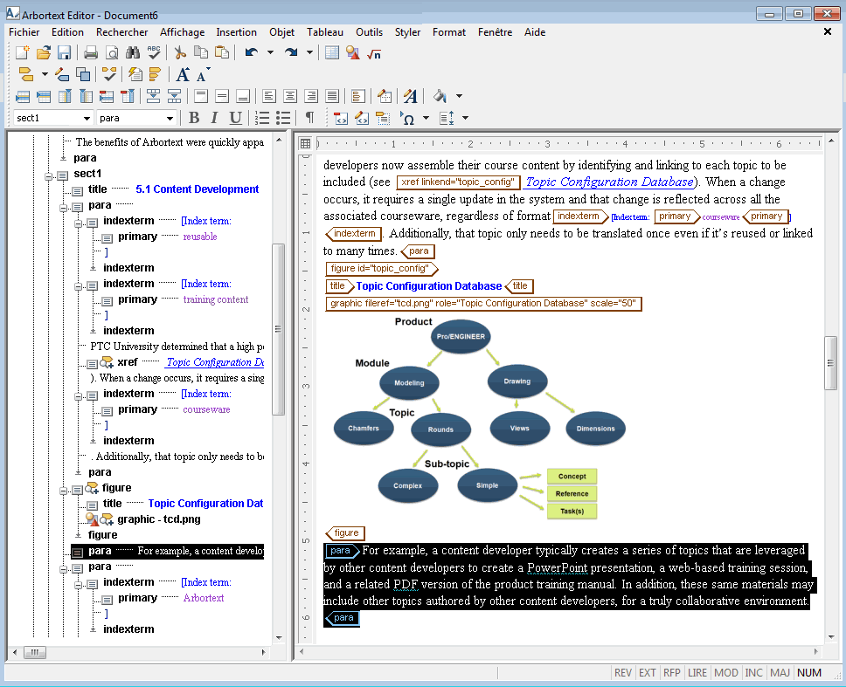Align cell text to center

[290, 96]
